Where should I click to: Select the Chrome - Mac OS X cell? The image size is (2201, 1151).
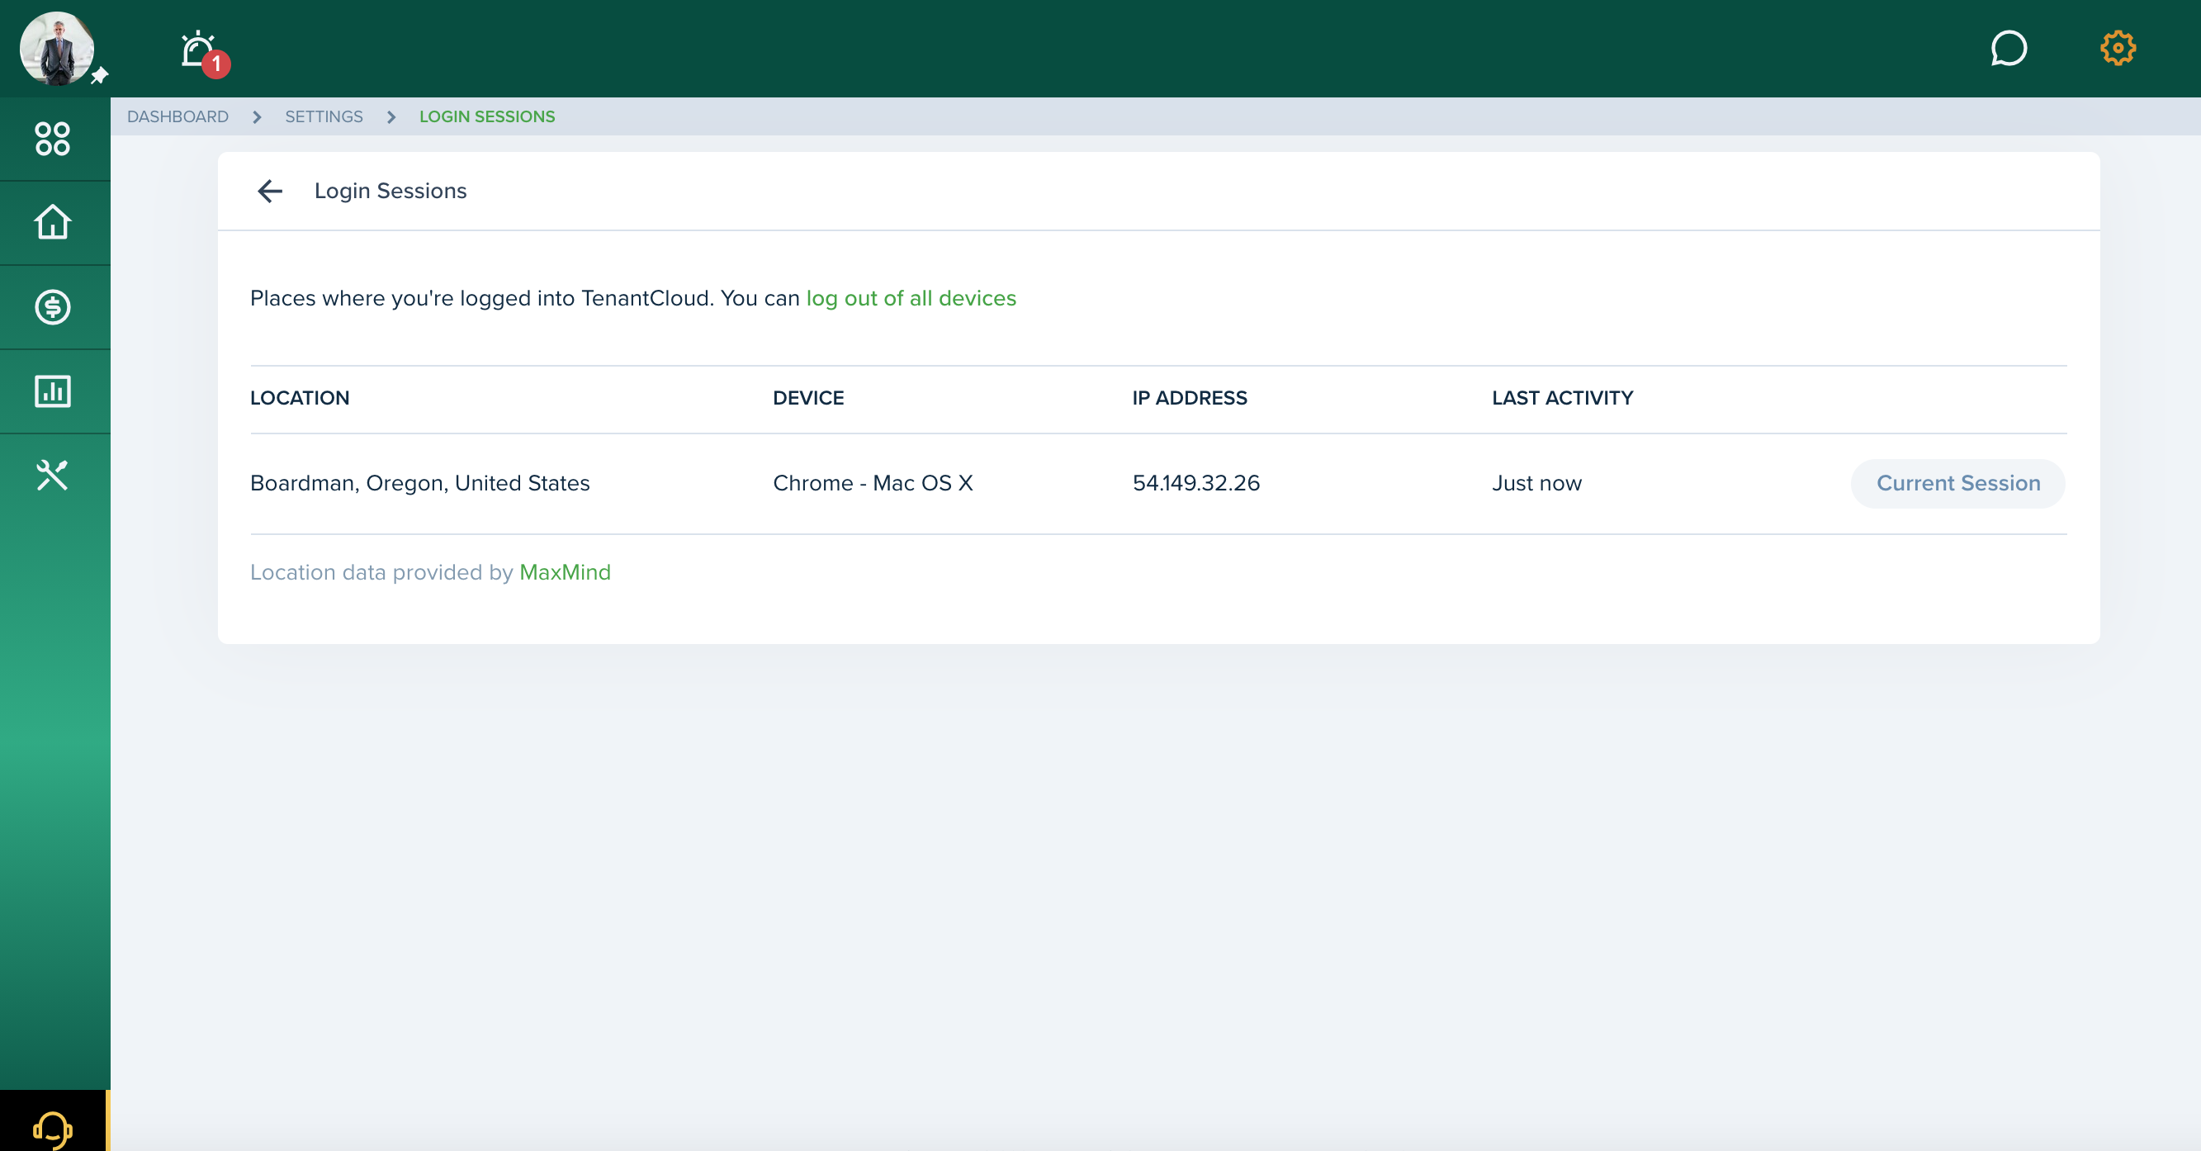pos(873,484)
